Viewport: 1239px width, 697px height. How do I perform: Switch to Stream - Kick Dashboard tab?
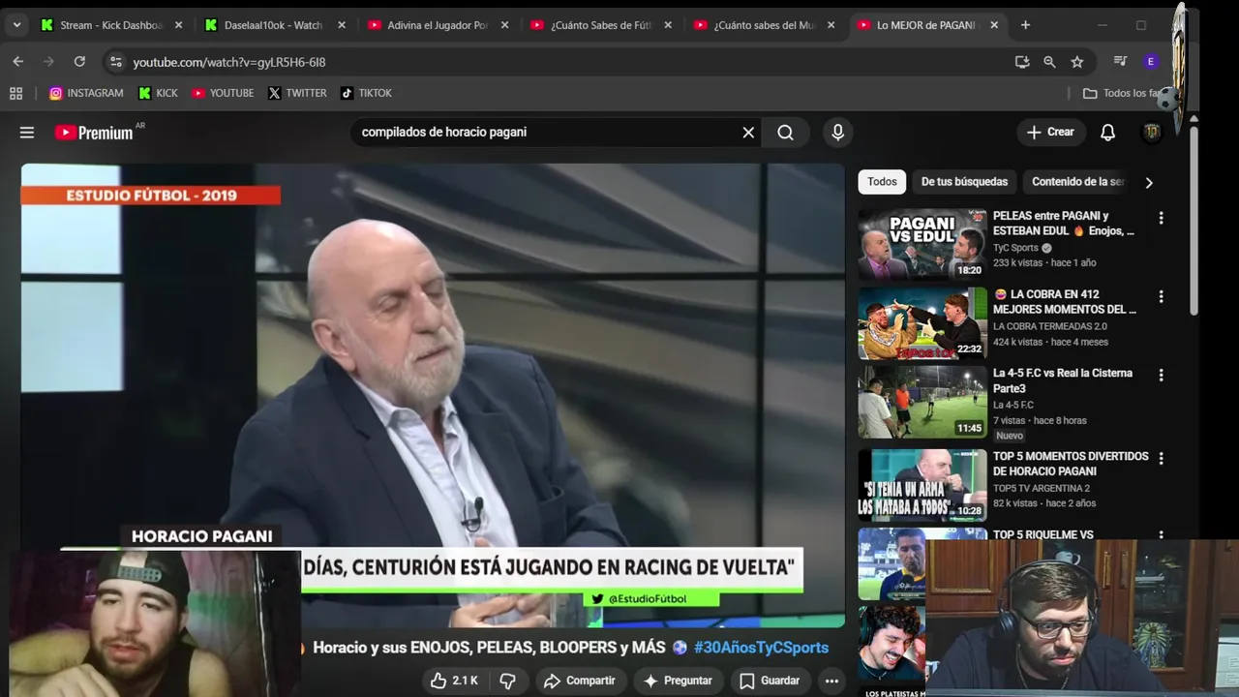[x=111, y=25]
